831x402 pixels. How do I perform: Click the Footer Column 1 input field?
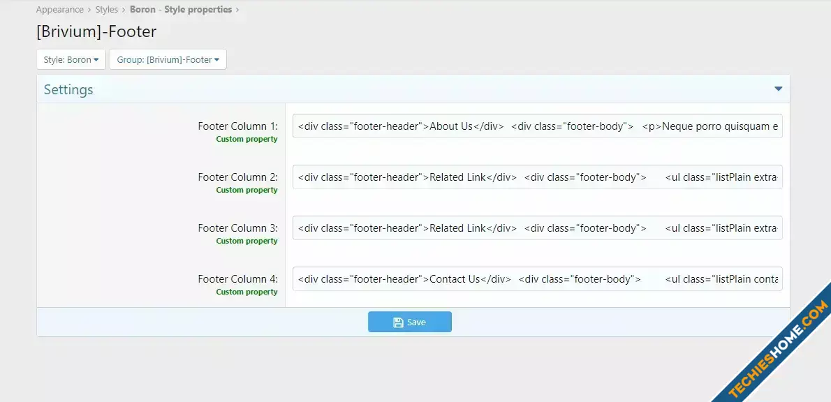click(x=537, y=126)
